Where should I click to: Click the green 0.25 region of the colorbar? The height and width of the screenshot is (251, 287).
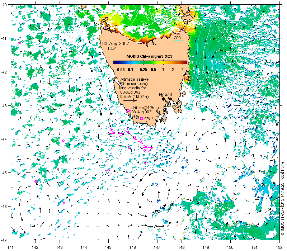[143, 62]
